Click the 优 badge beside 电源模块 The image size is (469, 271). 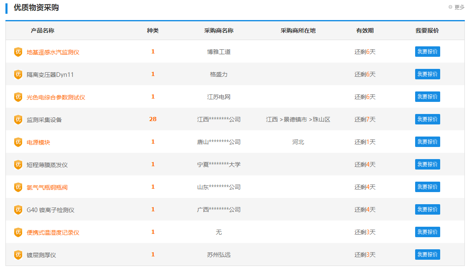pos(18,142)
